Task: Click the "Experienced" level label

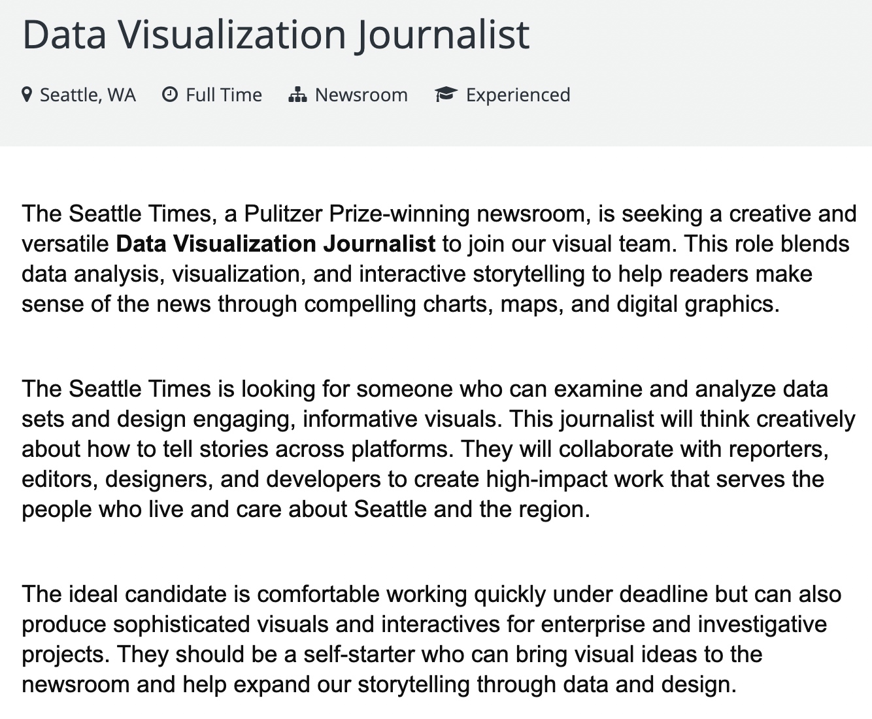Action: pyautogui.click(x=518, y=95)
